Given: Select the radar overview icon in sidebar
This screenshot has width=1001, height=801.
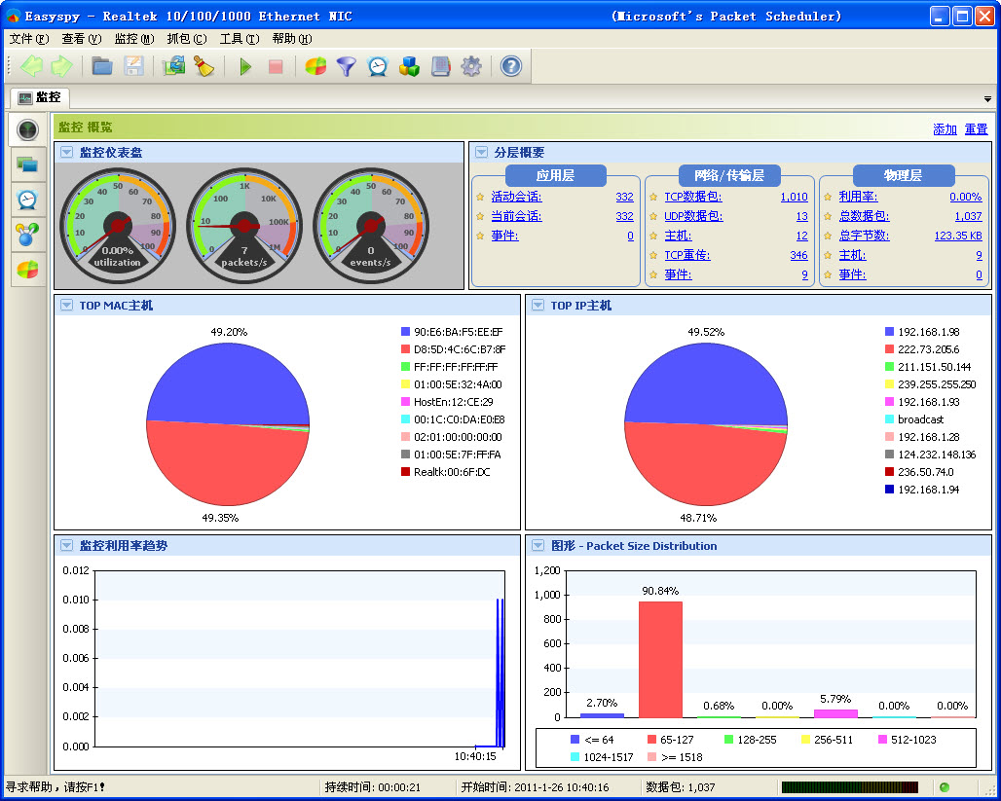Looking at the screenshot, I should point(28,130).
